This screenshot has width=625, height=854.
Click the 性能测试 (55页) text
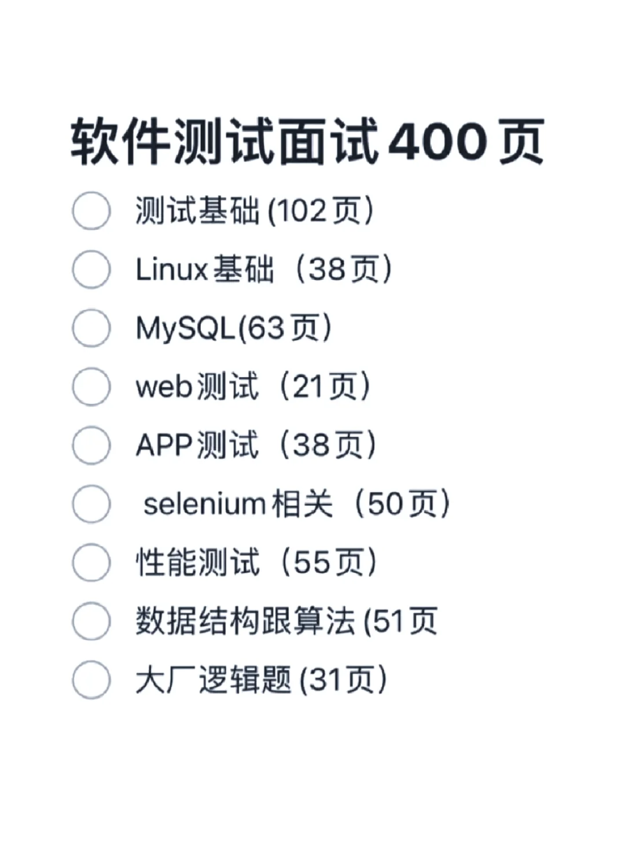pyautogui.click(x=256, y=563)
